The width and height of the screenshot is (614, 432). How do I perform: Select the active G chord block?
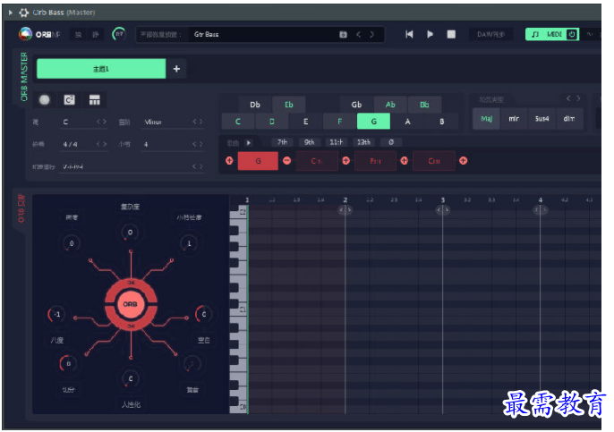point(258,161)
